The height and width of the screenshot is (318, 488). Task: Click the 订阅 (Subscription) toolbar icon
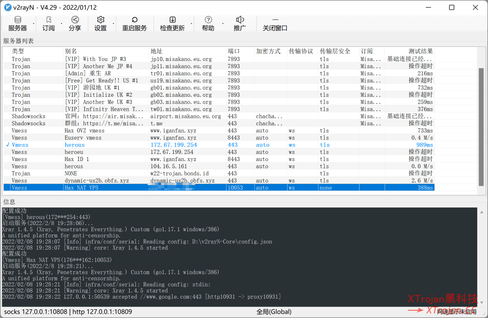click(48, 24)
